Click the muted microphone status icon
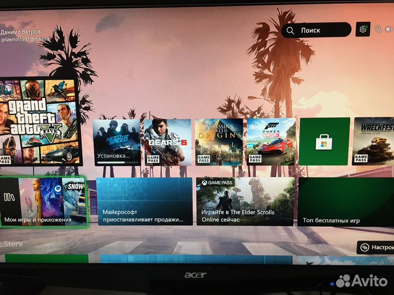Image resolution: width=394 pixels, height=295 pixels. pos(378,29)
